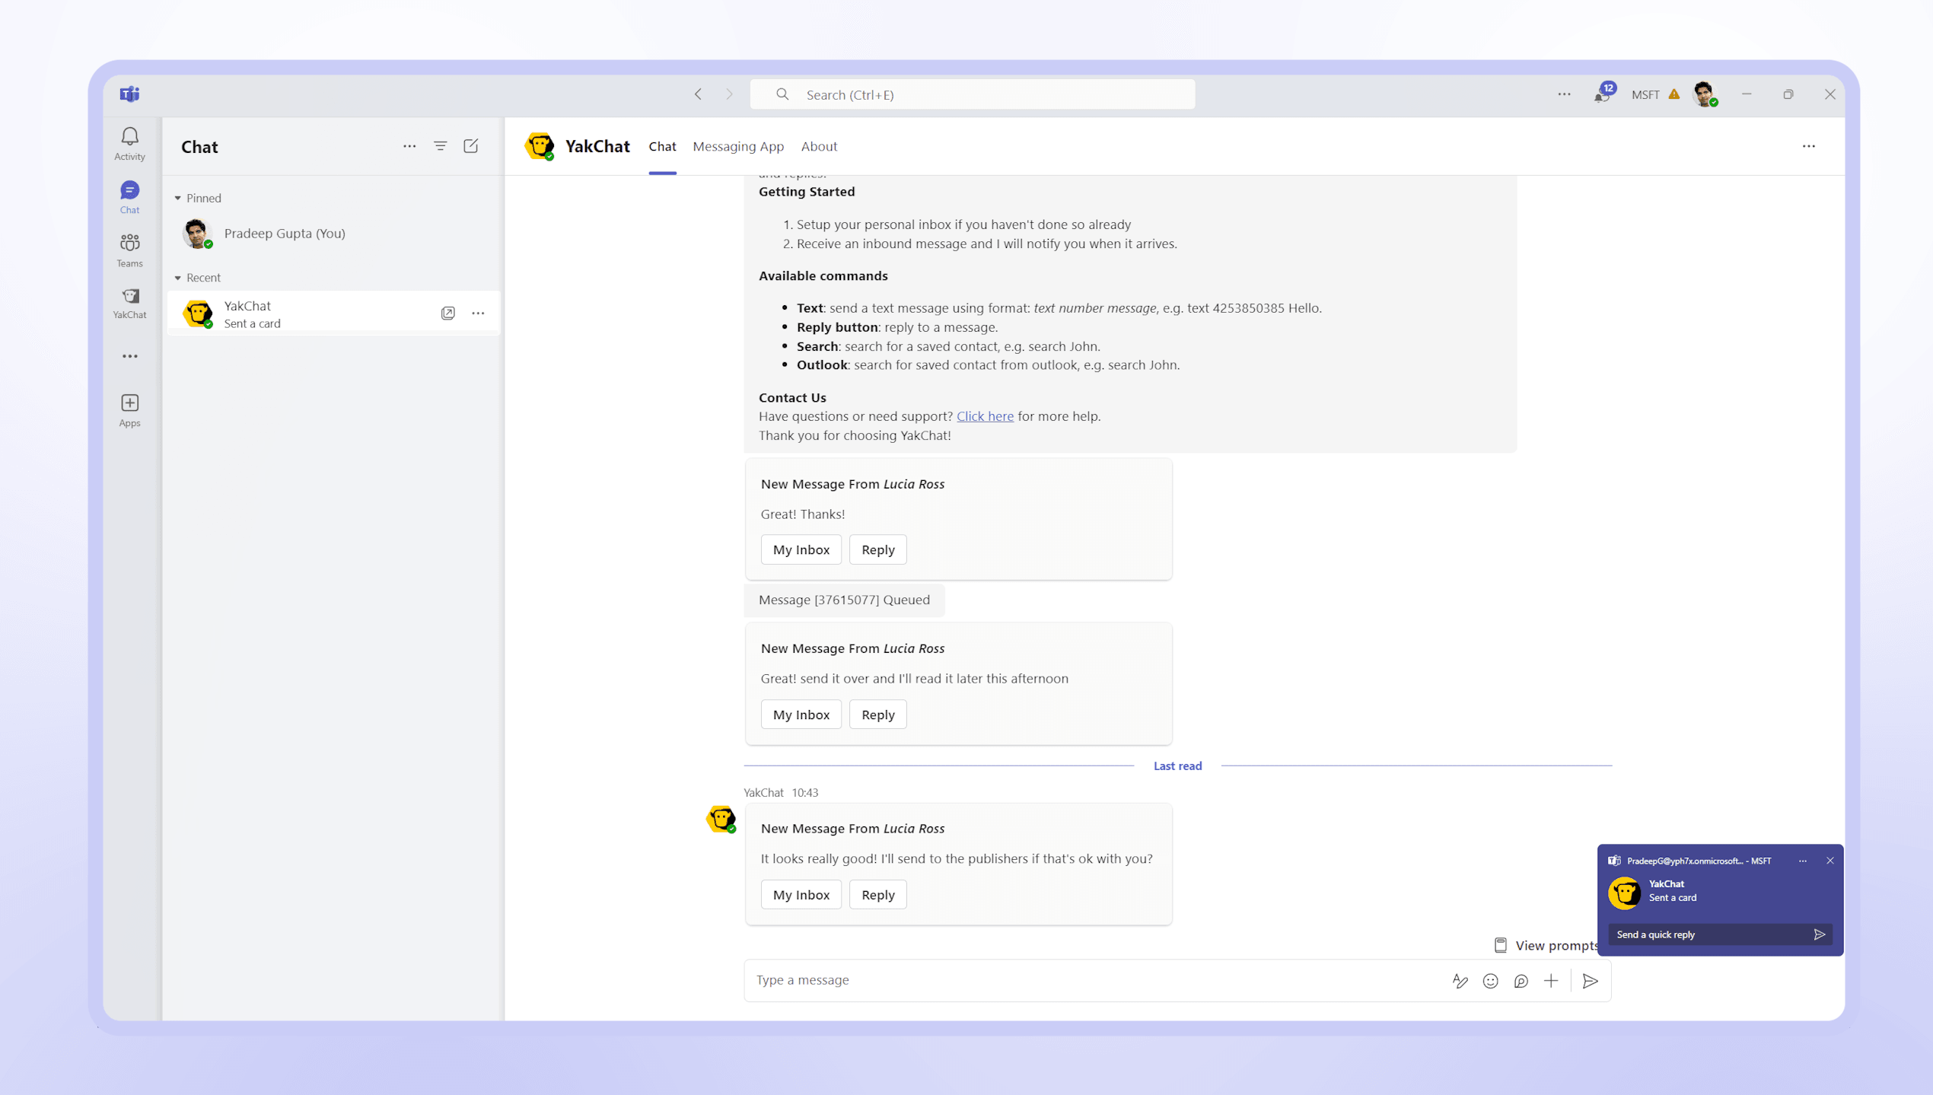Focus the Search (Ctrl+E) box

tap(972, 94)
